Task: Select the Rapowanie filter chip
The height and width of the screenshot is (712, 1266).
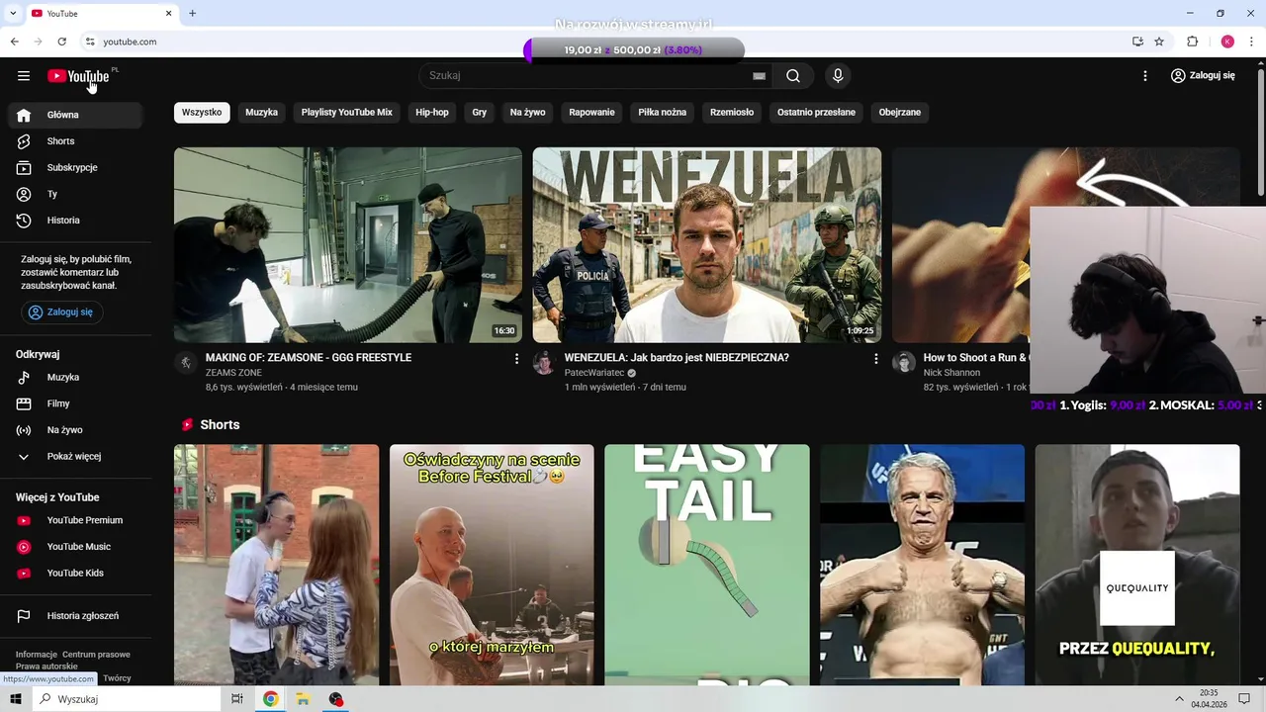Action: click(591, 113)
